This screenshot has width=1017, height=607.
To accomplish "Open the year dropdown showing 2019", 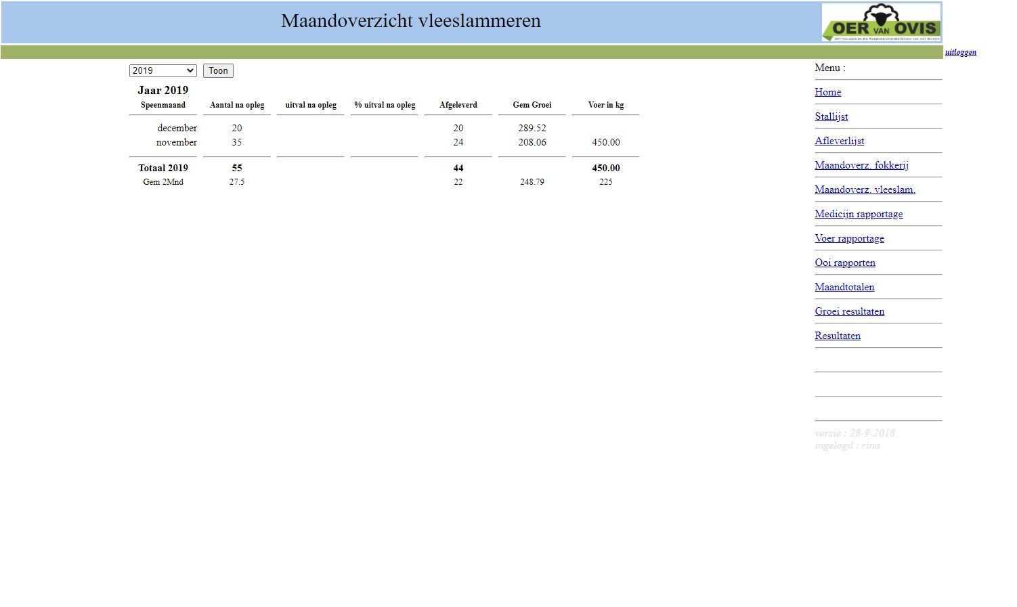I will click(163, 70).
